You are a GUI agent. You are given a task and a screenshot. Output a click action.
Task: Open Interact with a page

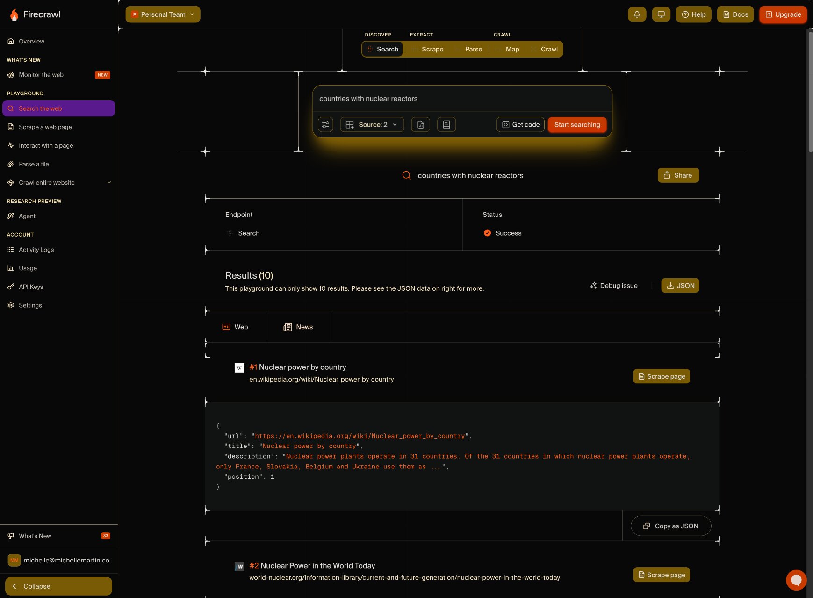pos(59,145)
